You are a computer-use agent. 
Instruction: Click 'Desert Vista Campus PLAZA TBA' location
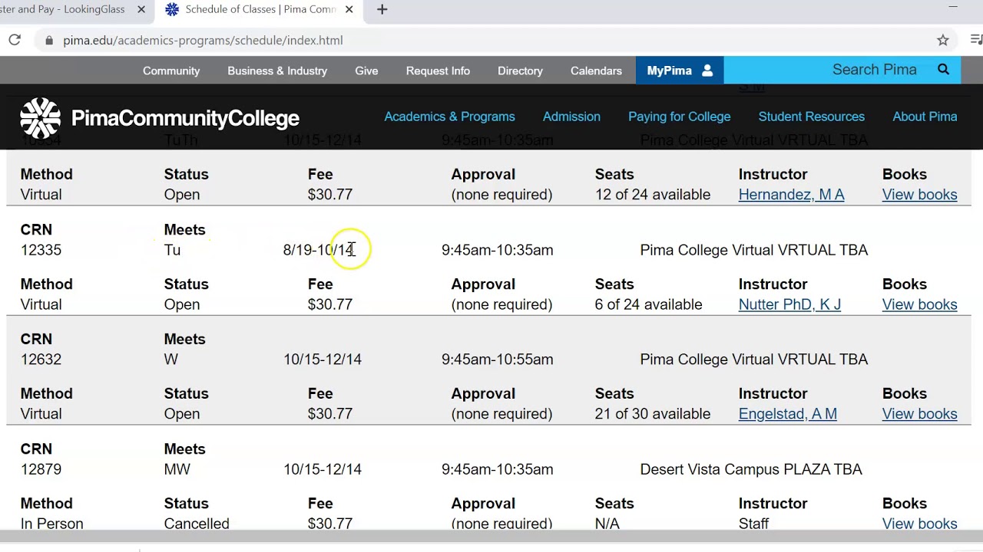coord(751,469)
